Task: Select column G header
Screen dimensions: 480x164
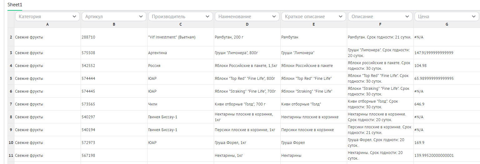Action: [447, 24]
